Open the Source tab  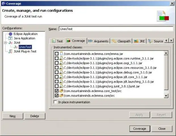point(156,41)
